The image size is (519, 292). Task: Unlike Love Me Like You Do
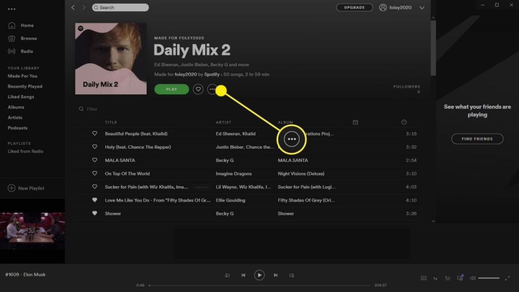(x=94, y=200)
